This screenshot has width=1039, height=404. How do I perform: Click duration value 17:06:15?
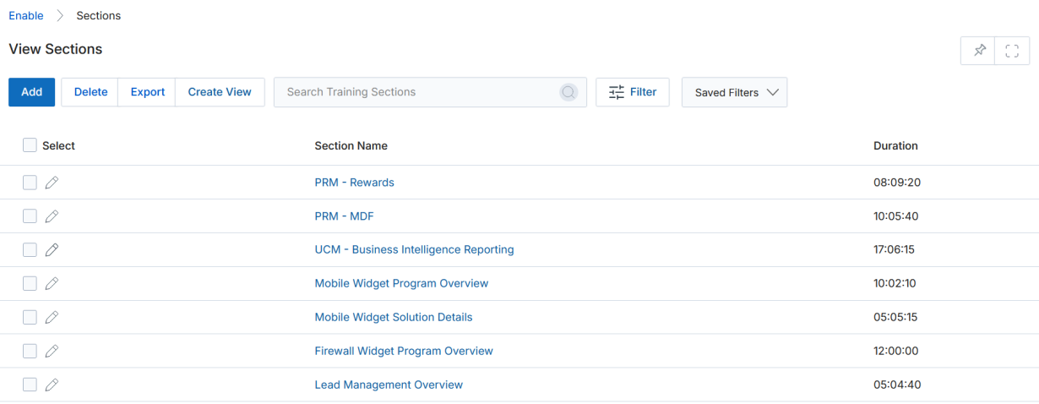(895, 250)
